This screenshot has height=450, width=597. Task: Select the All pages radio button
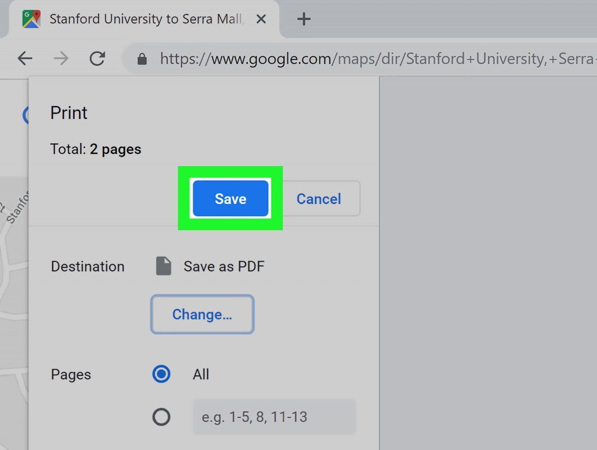point(161,374)
